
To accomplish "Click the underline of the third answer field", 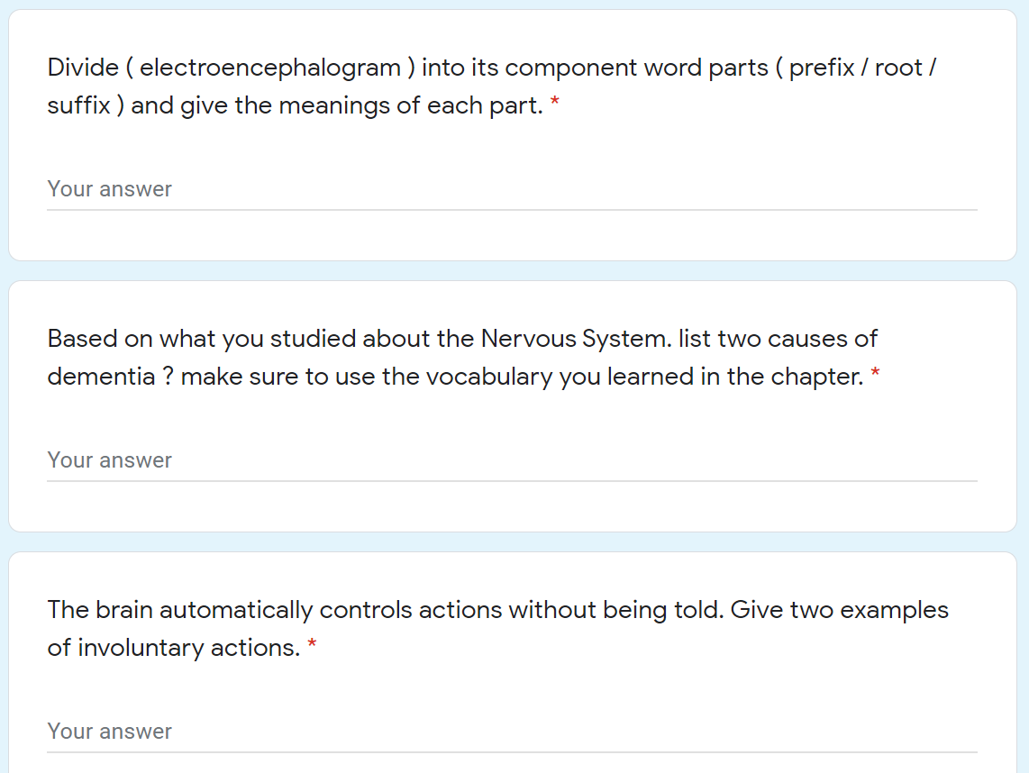I will click(x=514, y=750).
